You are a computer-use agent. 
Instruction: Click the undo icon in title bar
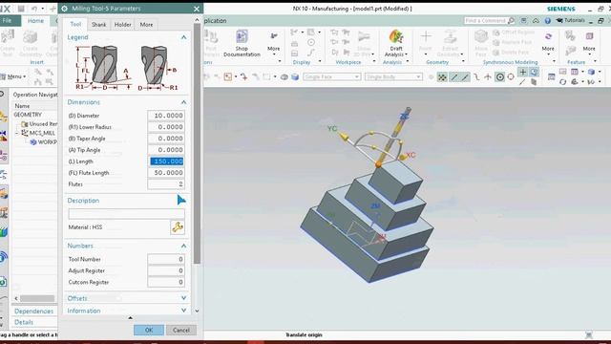(34, 9)
